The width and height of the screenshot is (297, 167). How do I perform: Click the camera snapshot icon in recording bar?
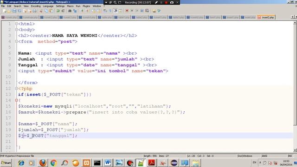coord(172,2)
